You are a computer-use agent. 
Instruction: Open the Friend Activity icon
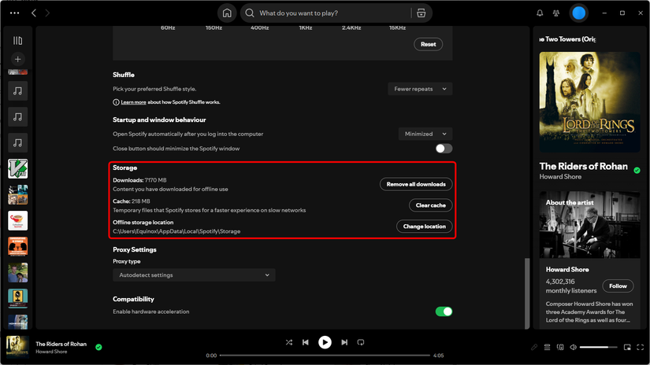(556, 13)
